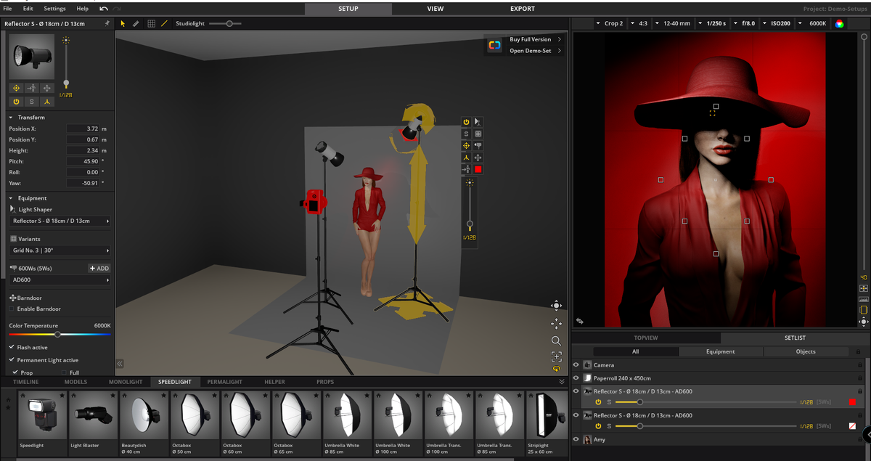This screenshot has width=871, height=461.
Task: Select the Objects filter in setlist
Action: coord(806,351)
